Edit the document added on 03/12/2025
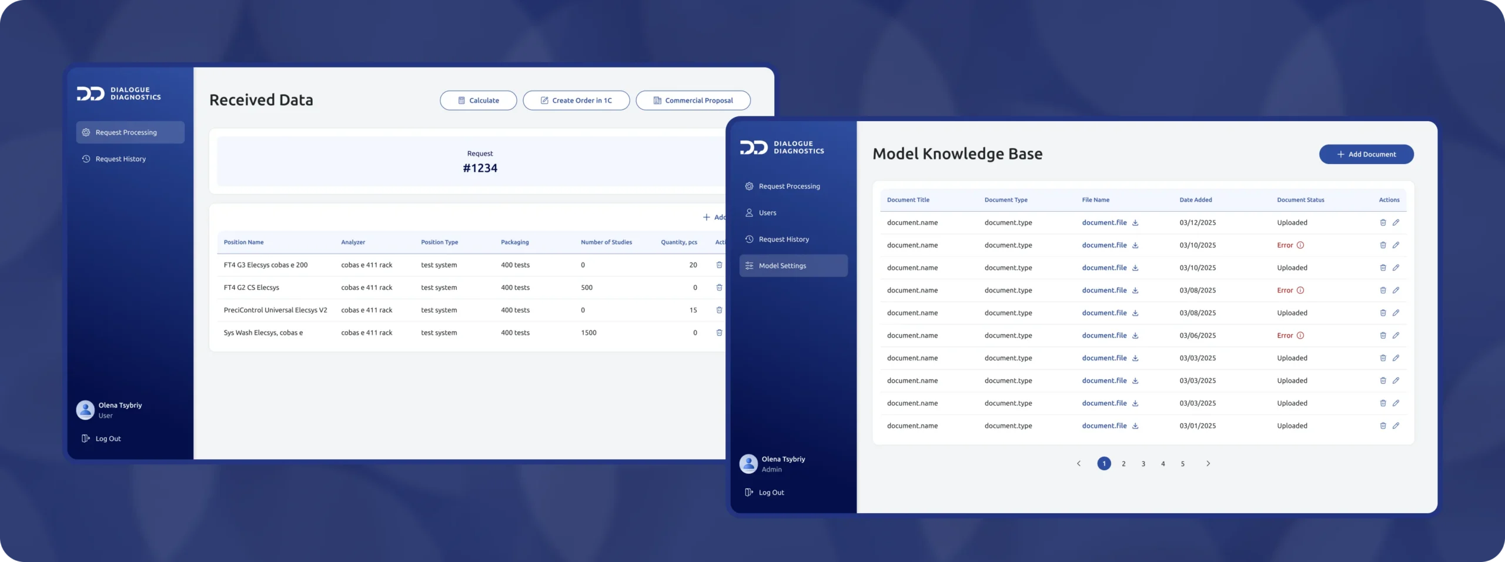1505x562 pixels. click(1396, 223)
